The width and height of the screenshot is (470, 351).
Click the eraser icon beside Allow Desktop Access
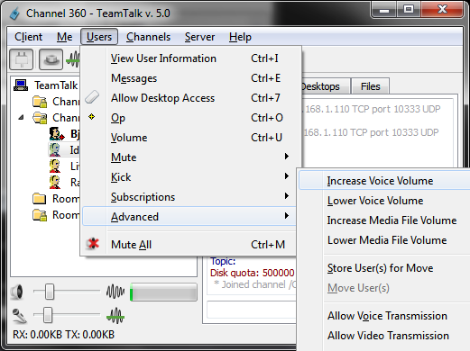92,97
